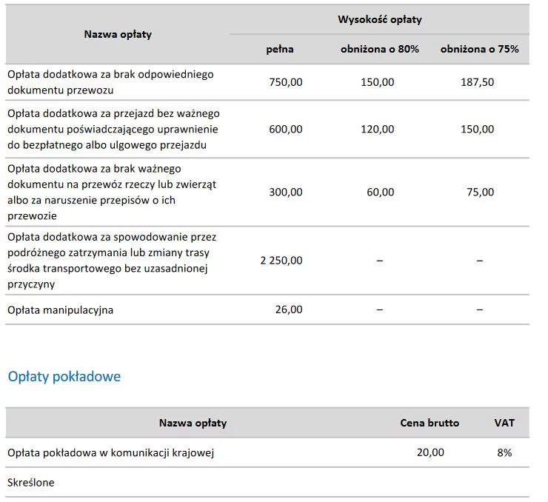Click the 'Wysokość opłaty' column group header
This screenshot has height=502, width=548.
pos(380,19)
